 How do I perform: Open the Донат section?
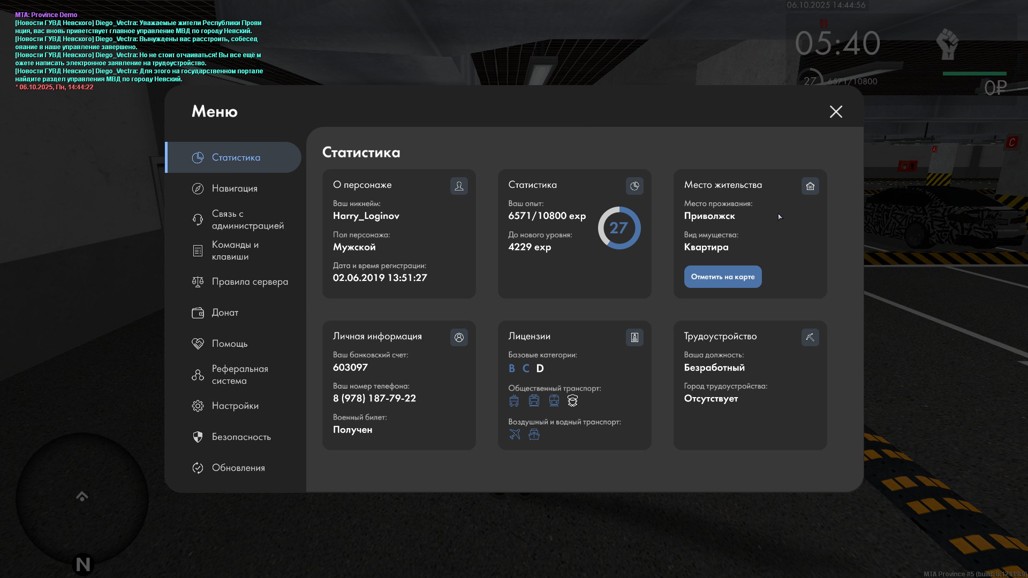[x=224, y=313]
